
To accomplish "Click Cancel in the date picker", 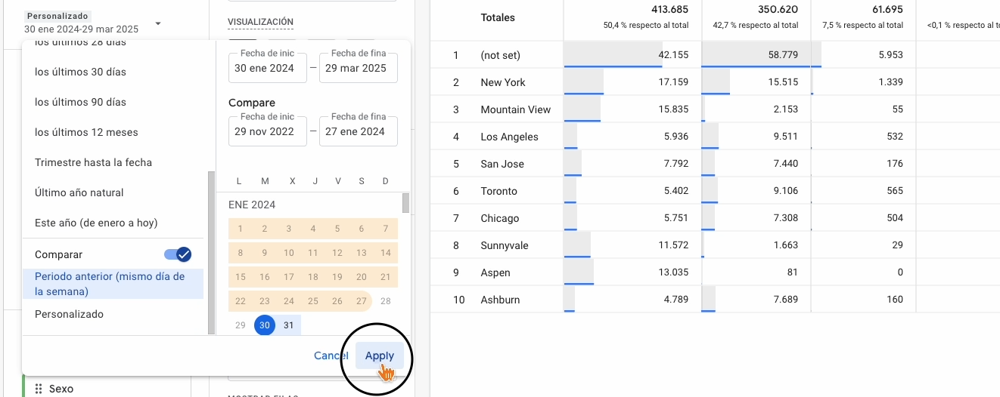I will click(x=331, y=355).
